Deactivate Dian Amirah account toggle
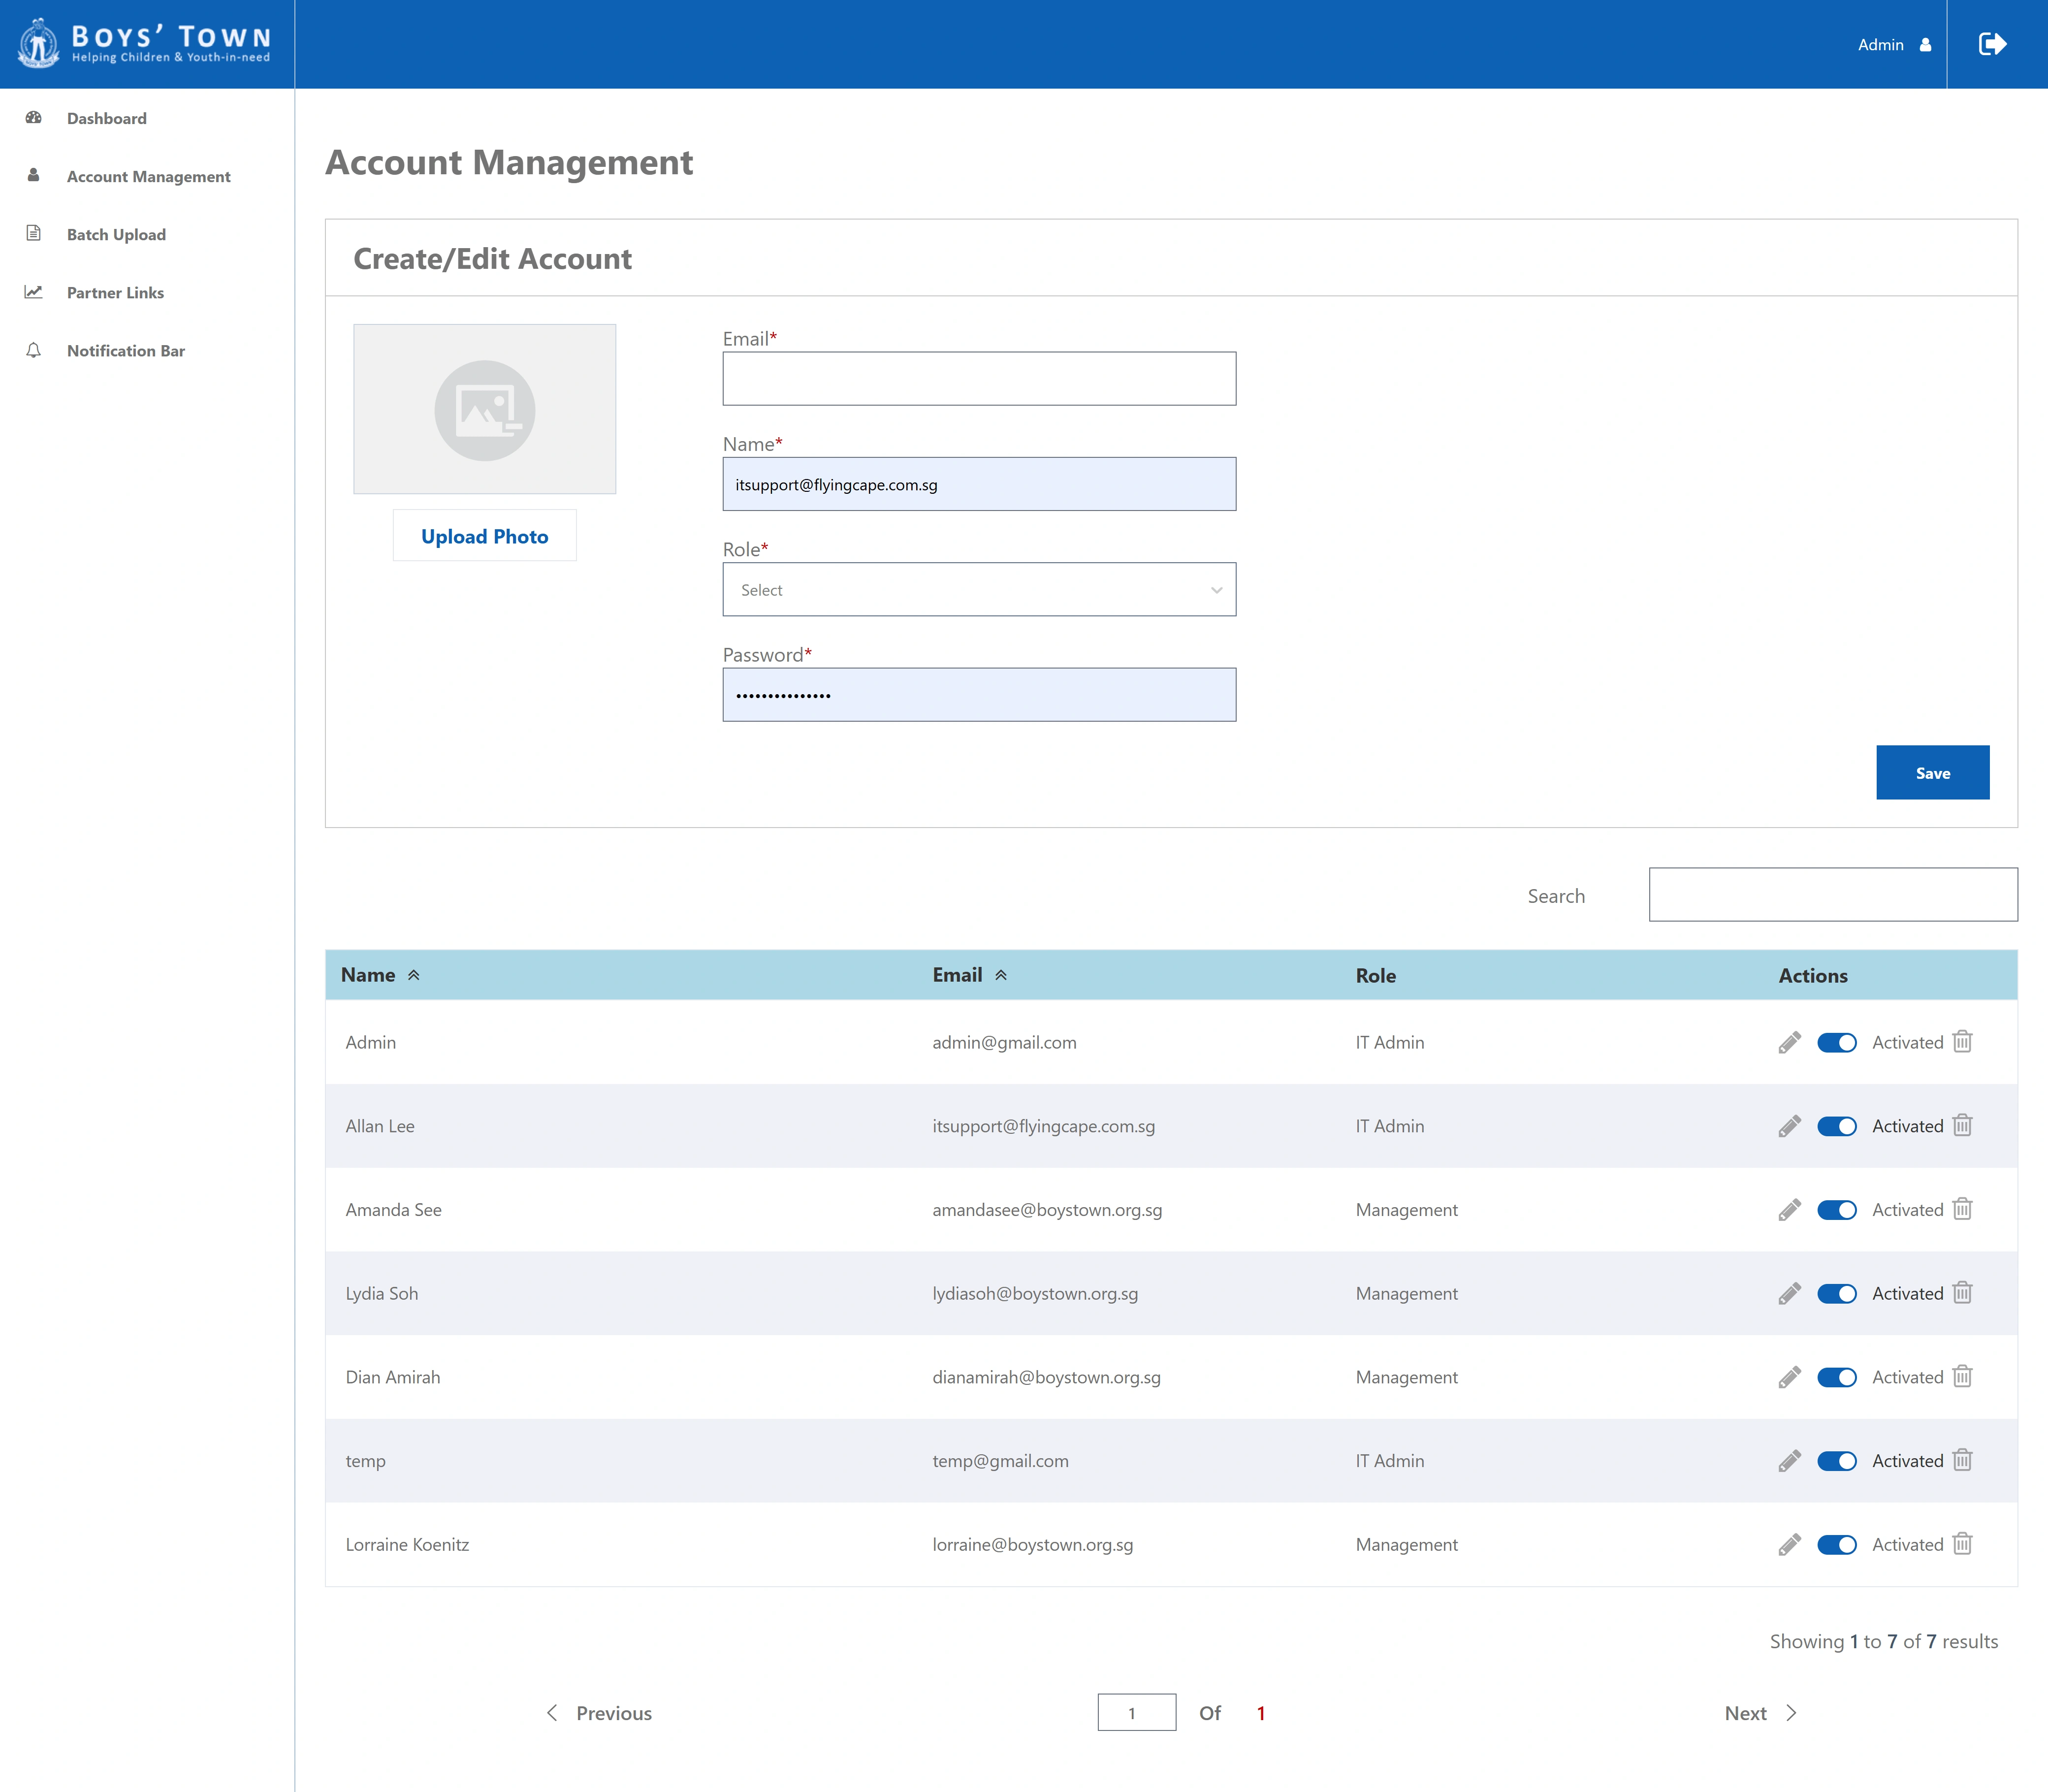Viewport: 2048px width, 1792px height. pyautogui.click(x=1836, y=1377)
